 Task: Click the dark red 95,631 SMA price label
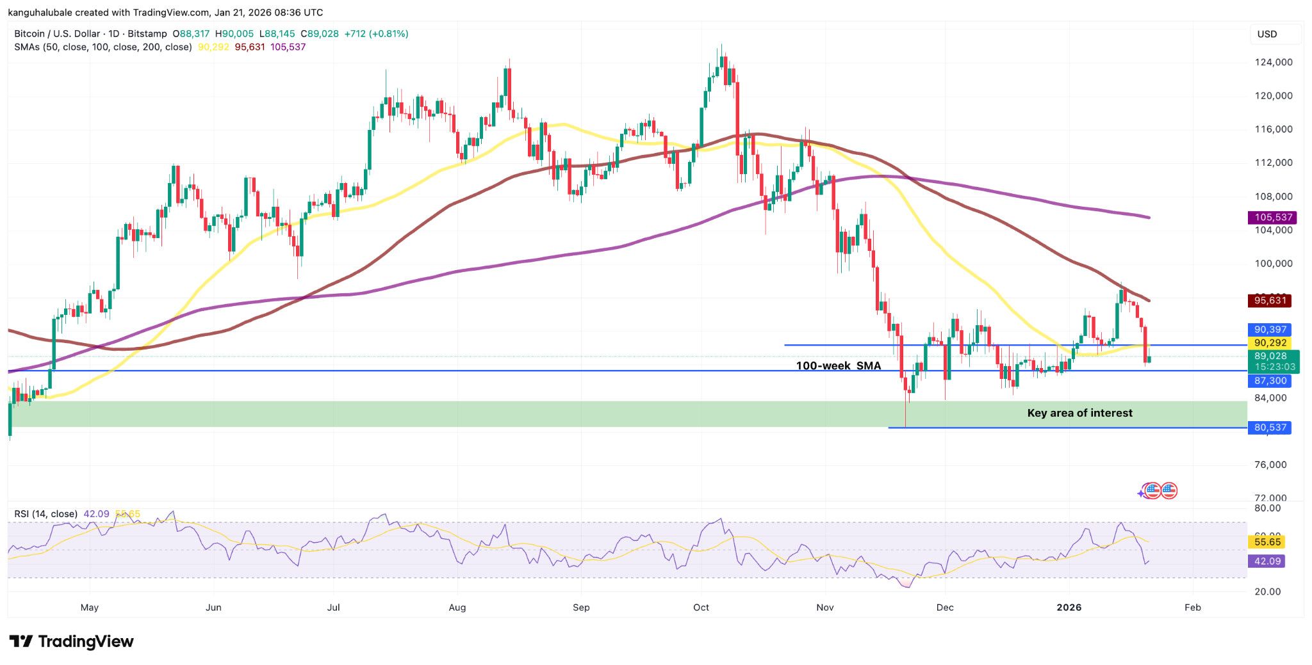click(1270, 300)
